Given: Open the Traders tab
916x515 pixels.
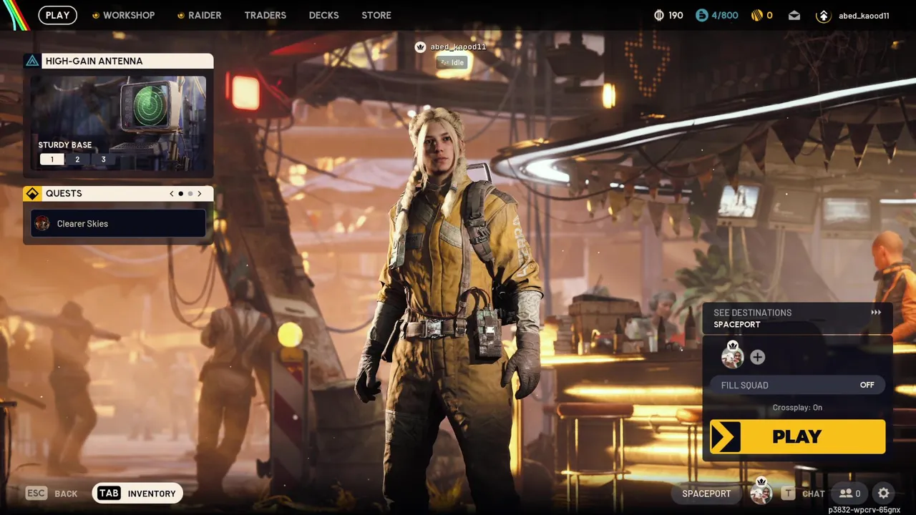Looking at the screenshot, I should [265, 15].
